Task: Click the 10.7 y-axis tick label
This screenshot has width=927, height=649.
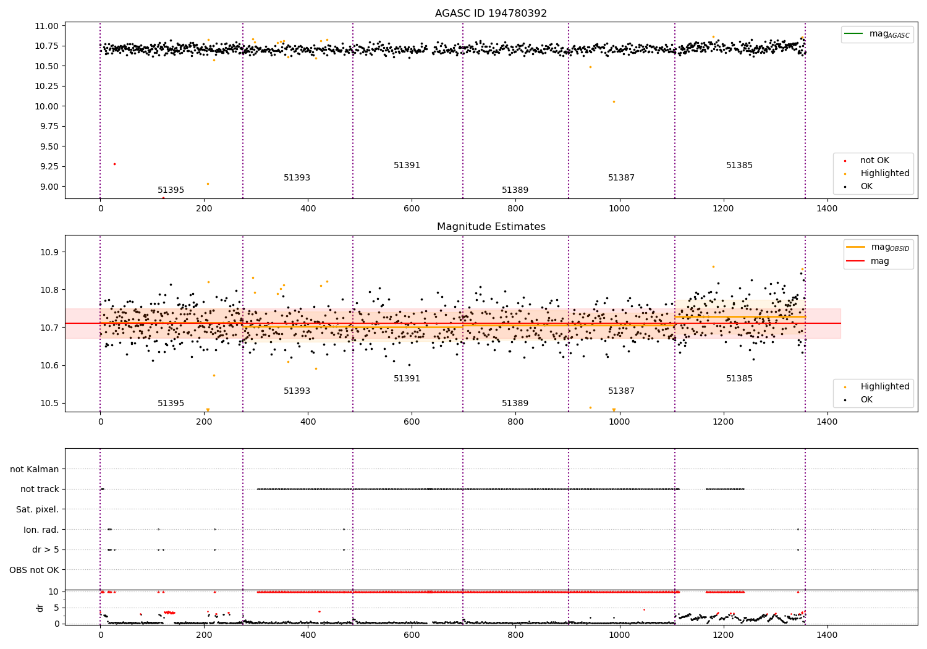Action: click(49, 328)
